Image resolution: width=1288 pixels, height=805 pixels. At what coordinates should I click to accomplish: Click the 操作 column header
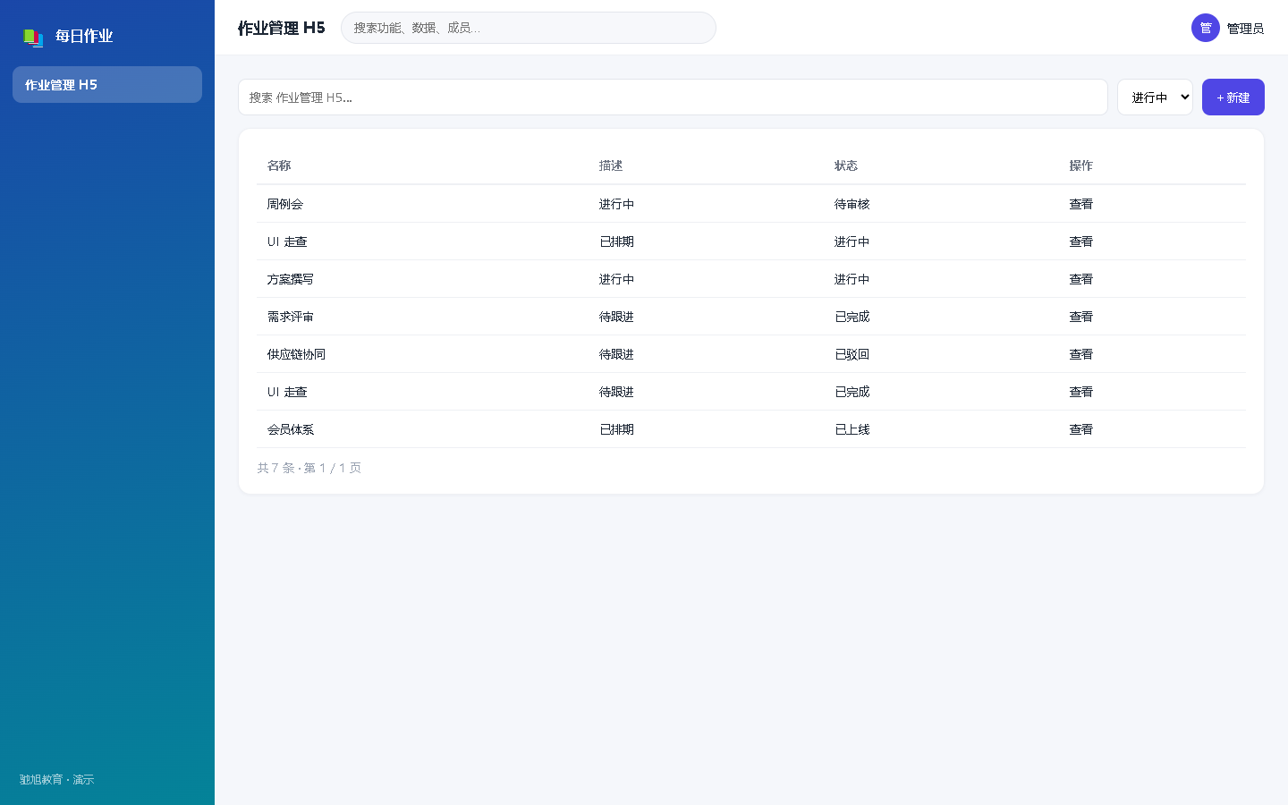(1081, 165)
